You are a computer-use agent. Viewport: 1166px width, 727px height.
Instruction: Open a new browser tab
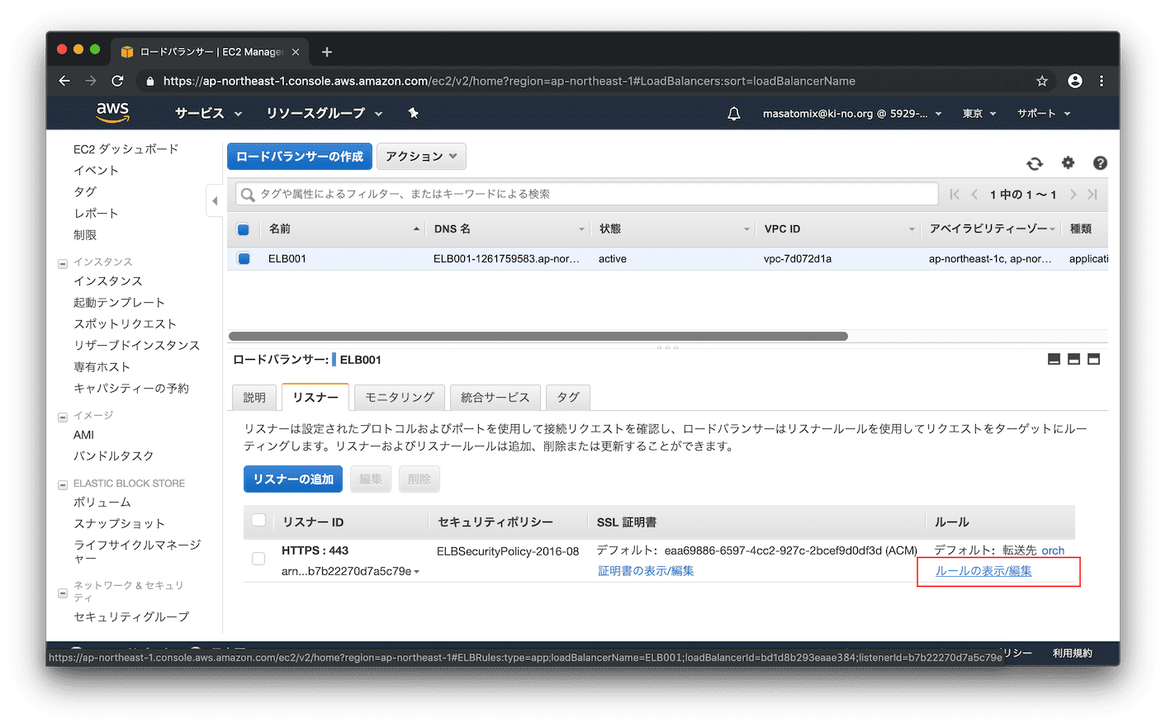(x=327, y=52)
